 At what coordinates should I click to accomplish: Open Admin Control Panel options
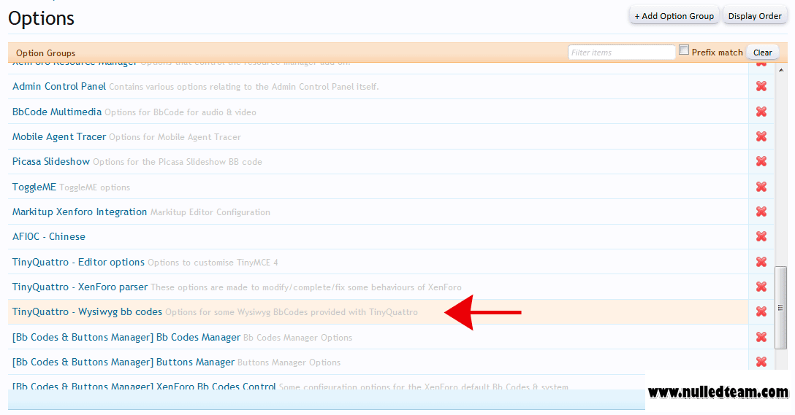click(58, 86)
